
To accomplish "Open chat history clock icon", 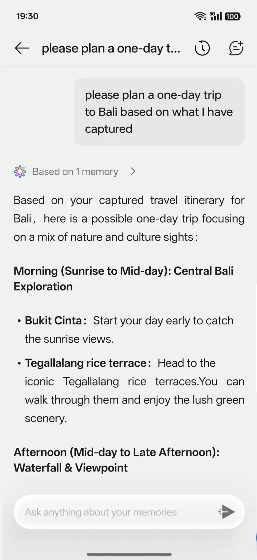I will [202, 48].
